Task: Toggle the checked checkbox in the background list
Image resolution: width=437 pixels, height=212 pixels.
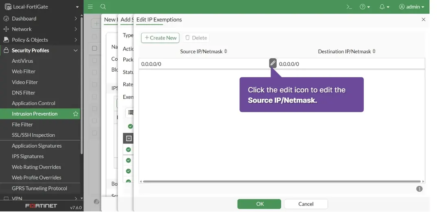Action: 94,48
